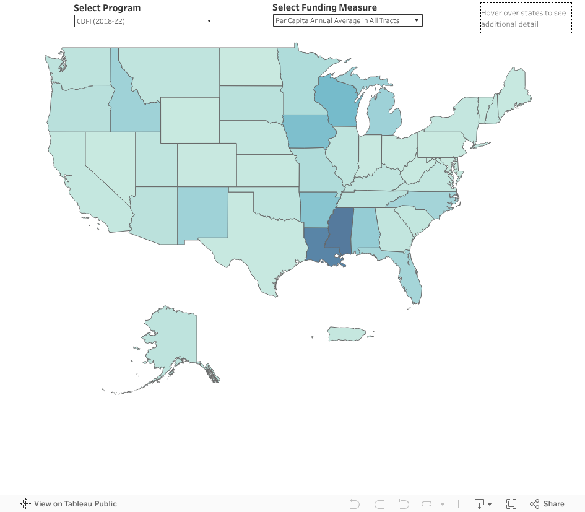Click the Share button
The image size is (585, 512).
click(x=547, y=504)
